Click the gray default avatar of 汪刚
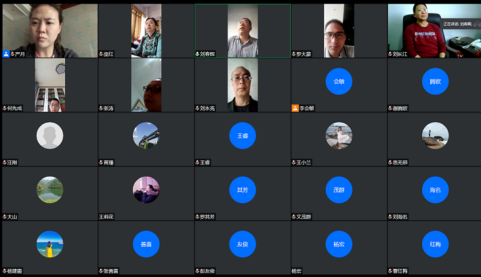 [x=49, y=135]
